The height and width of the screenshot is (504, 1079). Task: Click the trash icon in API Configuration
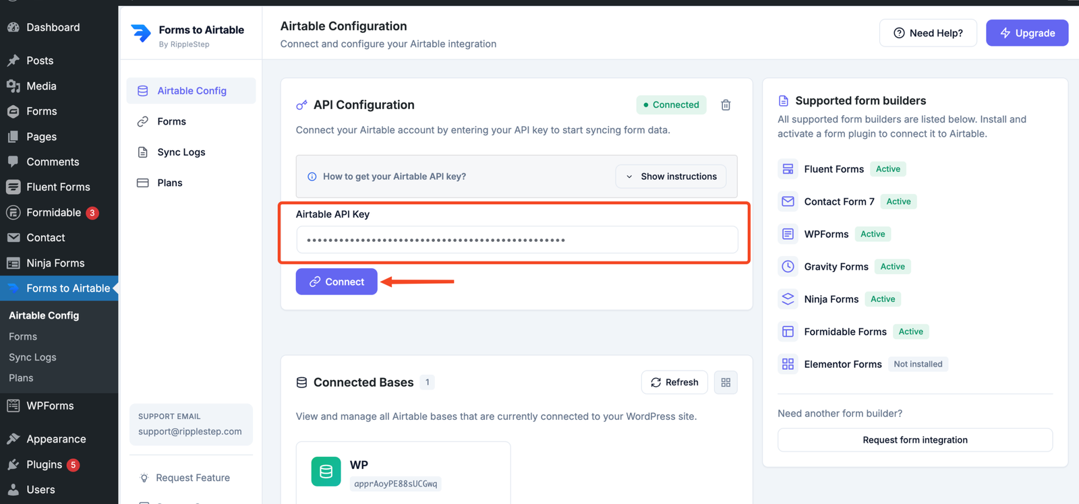coord(726,105)
